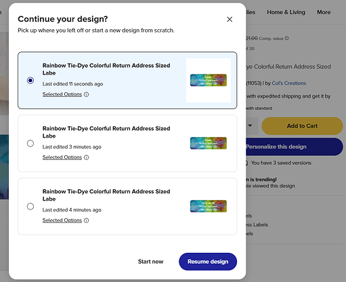Select design edited 4 minutes ago

coord(30,207)
